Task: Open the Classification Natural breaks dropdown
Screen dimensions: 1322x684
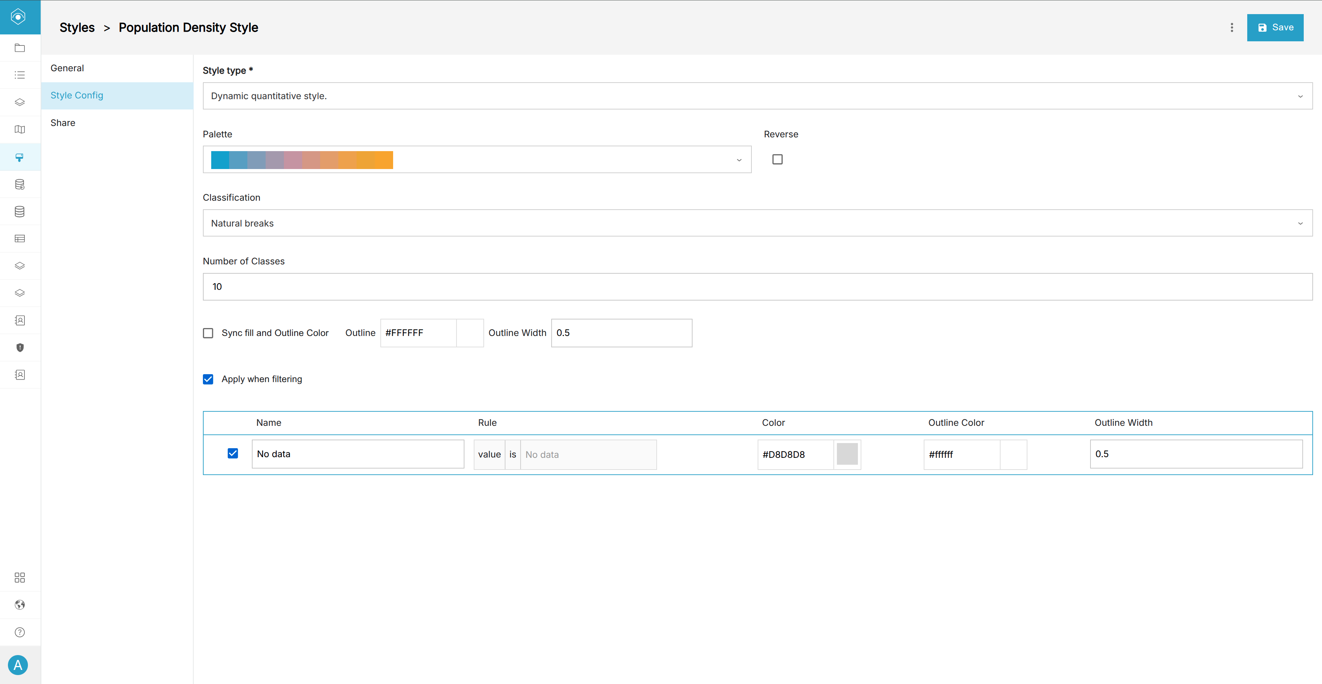Action: 758,223
